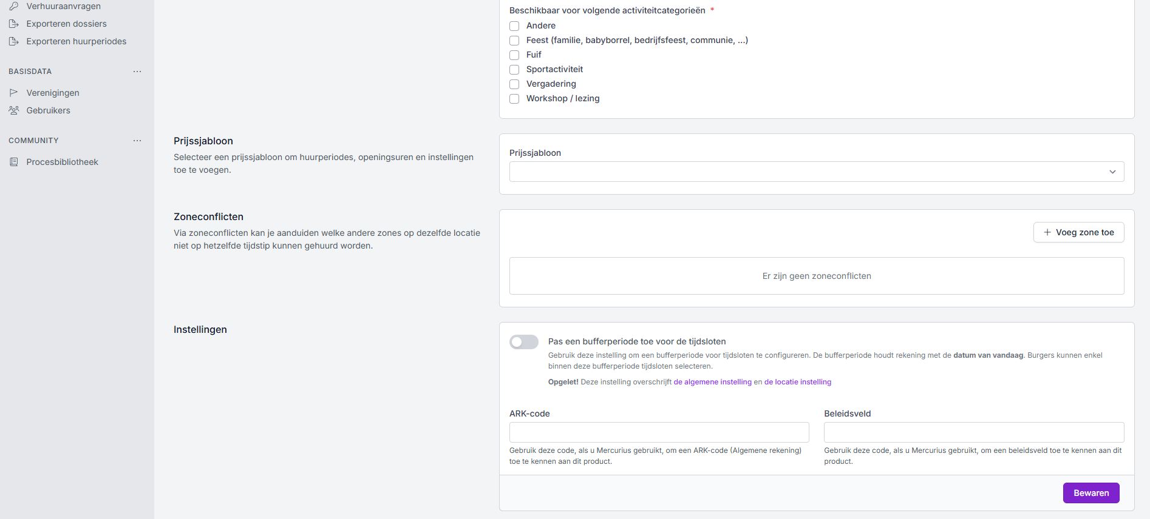Click the people icon beside Gebruikers
Screen dimensions: 1150x519
13,110
